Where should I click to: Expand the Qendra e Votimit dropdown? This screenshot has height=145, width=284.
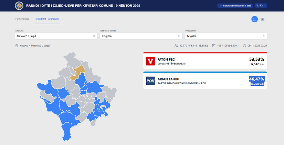[141, 36]
